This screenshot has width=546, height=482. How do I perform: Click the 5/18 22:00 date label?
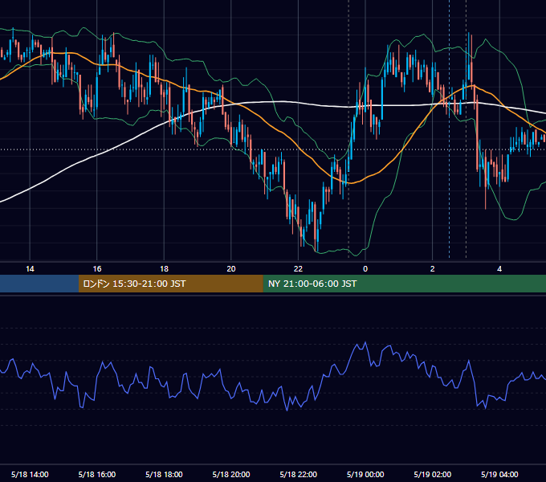coord(299,474)
